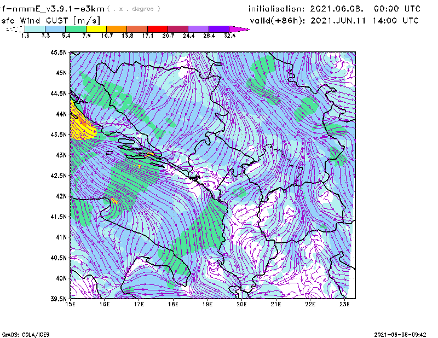Click the 1.6 value under the colorbar
This screenshot has height=338, width=438.
click(x=25, y=36)
